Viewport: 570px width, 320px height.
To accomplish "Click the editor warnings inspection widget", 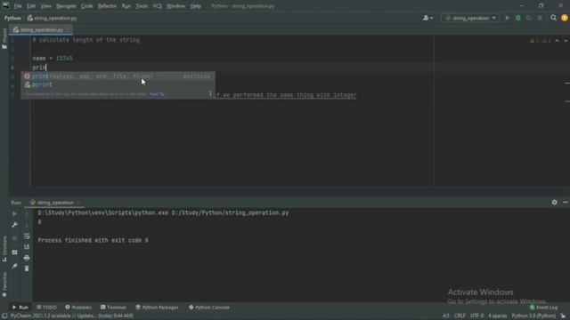I will pyautogui.click(x=541, y=41).
